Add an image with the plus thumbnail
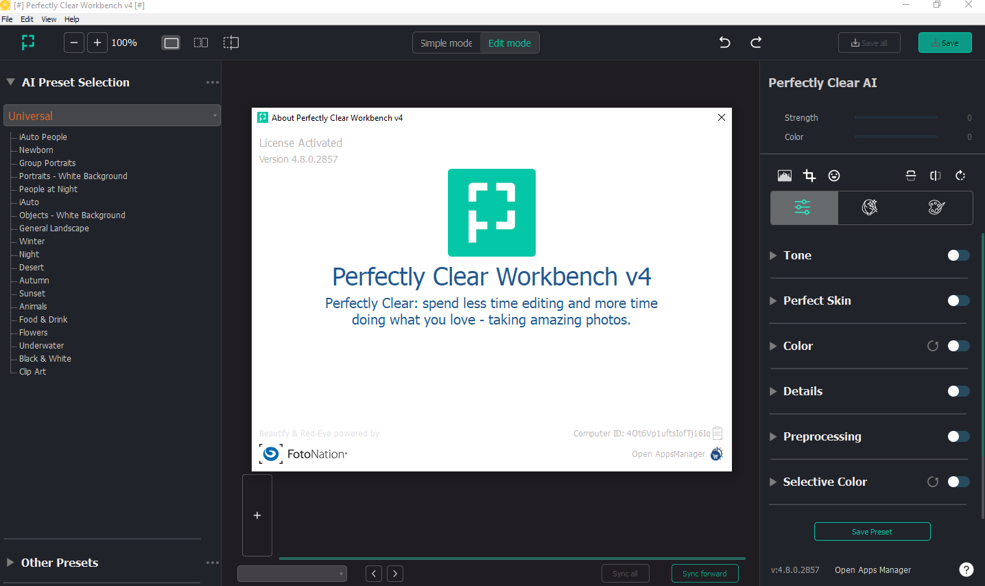 click(x=257, y=515)
